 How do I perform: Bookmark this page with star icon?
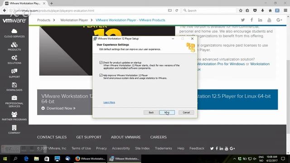point(241,10)
